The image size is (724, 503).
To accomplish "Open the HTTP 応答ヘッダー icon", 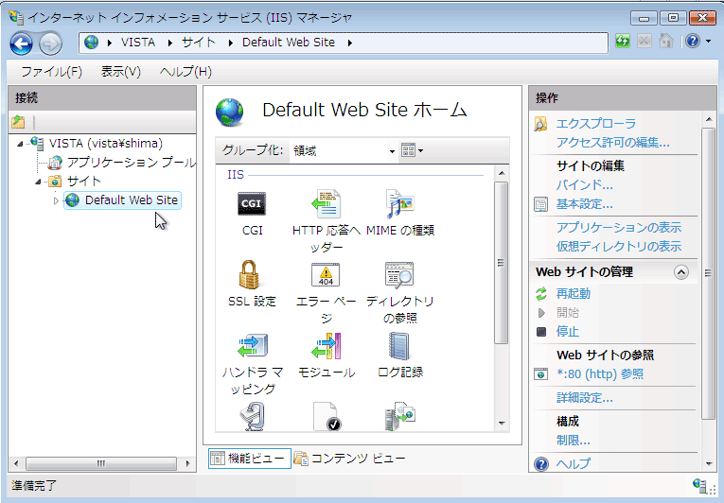I will (x=326, y=203).
